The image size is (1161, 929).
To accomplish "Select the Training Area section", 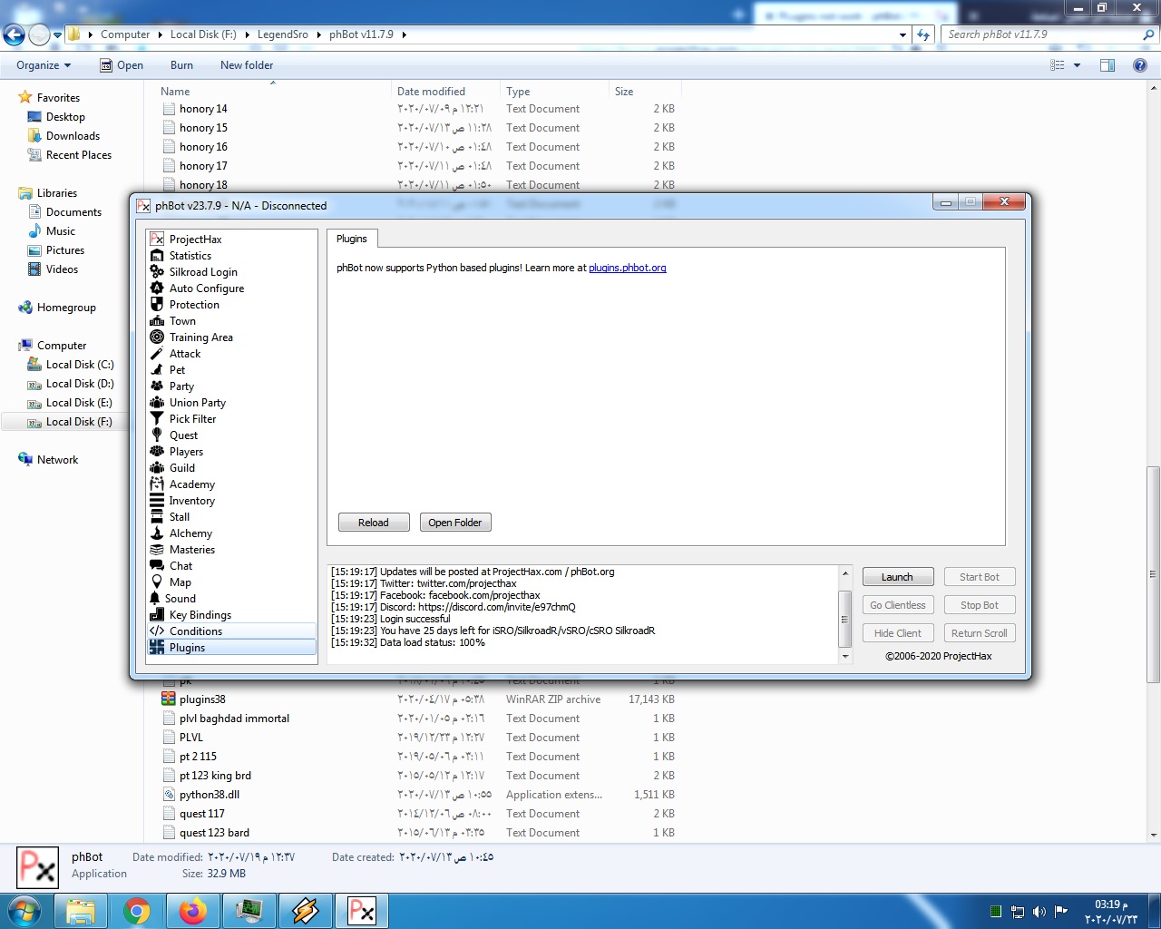I will (201, 337).
